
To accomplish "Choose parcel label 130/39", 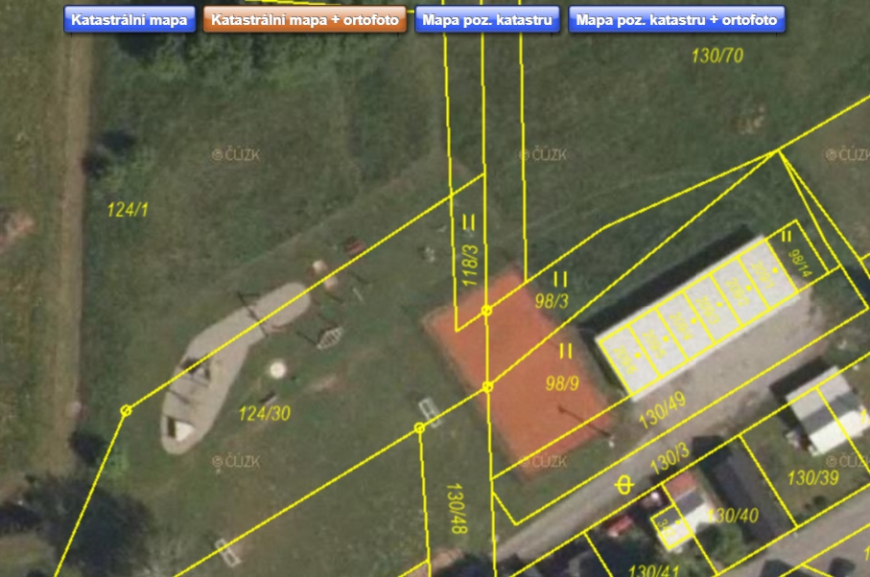I will [x=813, y=476].
